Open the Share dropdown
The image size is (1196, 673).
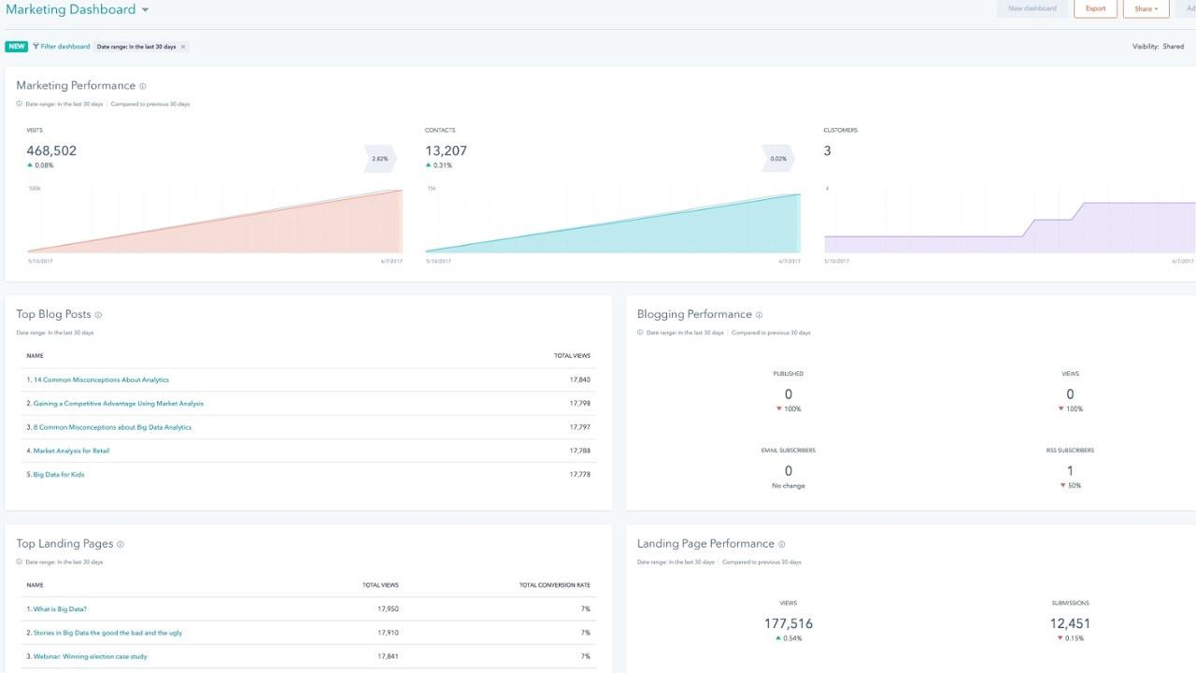(1146, 8)
